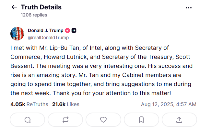This screenshot has height=131, width=200.
Task: View the 21.6k Likes list
Action: [x=66, y=104]
